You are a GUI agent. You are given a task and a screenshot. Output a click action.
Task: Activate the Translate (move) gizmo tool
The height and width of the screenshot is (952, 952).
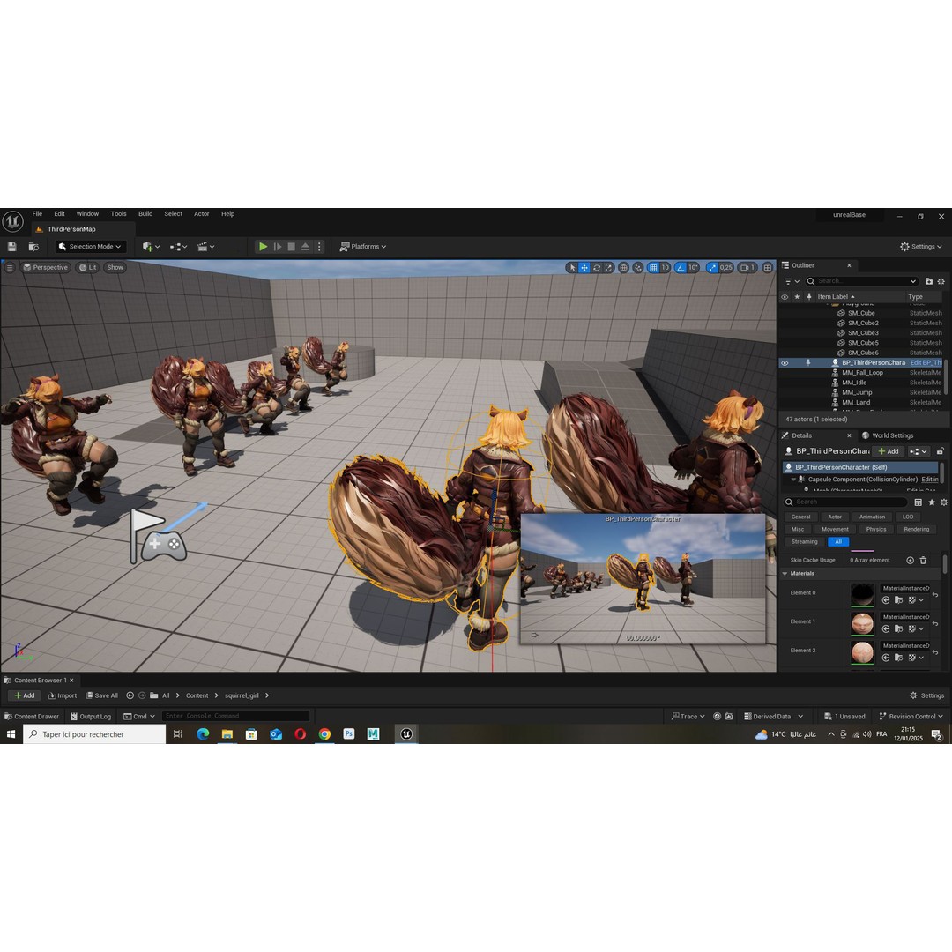584,268
